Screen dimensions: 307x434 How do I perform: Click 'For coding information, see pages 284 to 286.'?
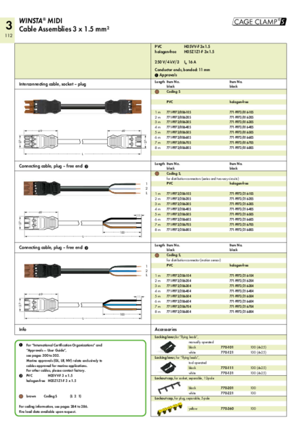point(53,406)
